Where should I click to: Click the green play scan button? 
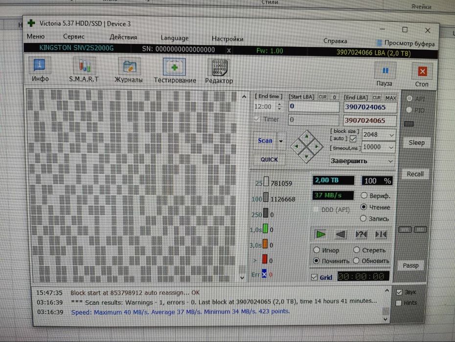pyautogui.click(x=320, y=234)
